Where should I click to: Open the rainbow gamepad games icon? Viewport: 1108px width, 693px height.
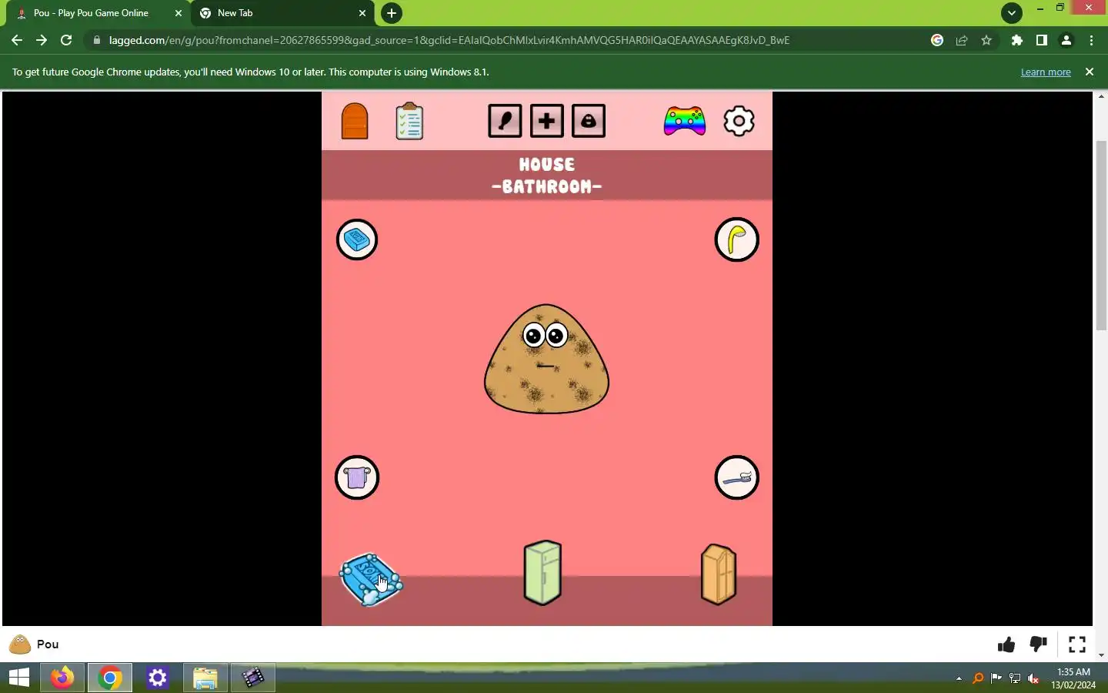pyautogui.click(x=685, y=121)
